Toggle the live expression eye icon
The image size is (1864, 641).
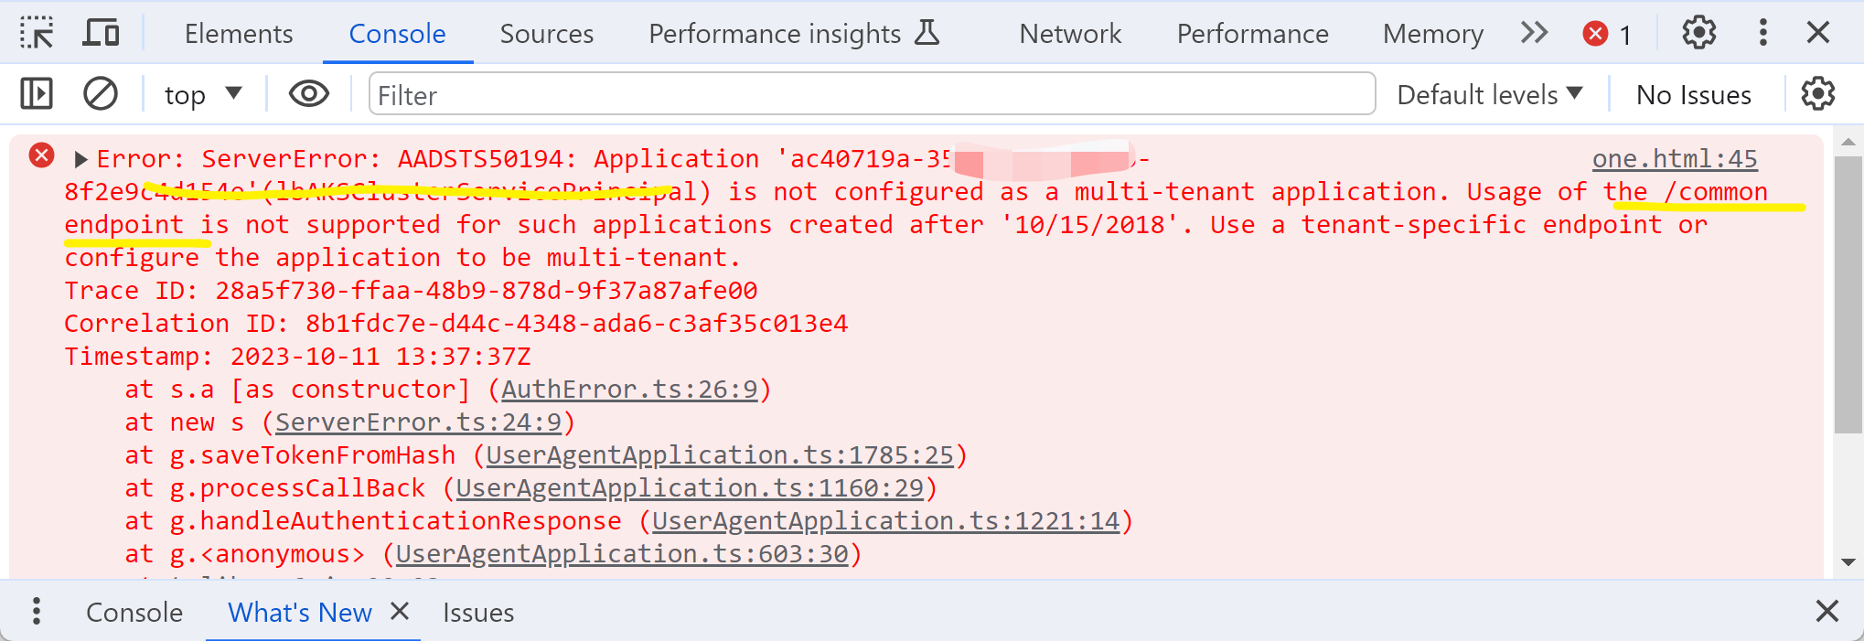pos(308,94)
